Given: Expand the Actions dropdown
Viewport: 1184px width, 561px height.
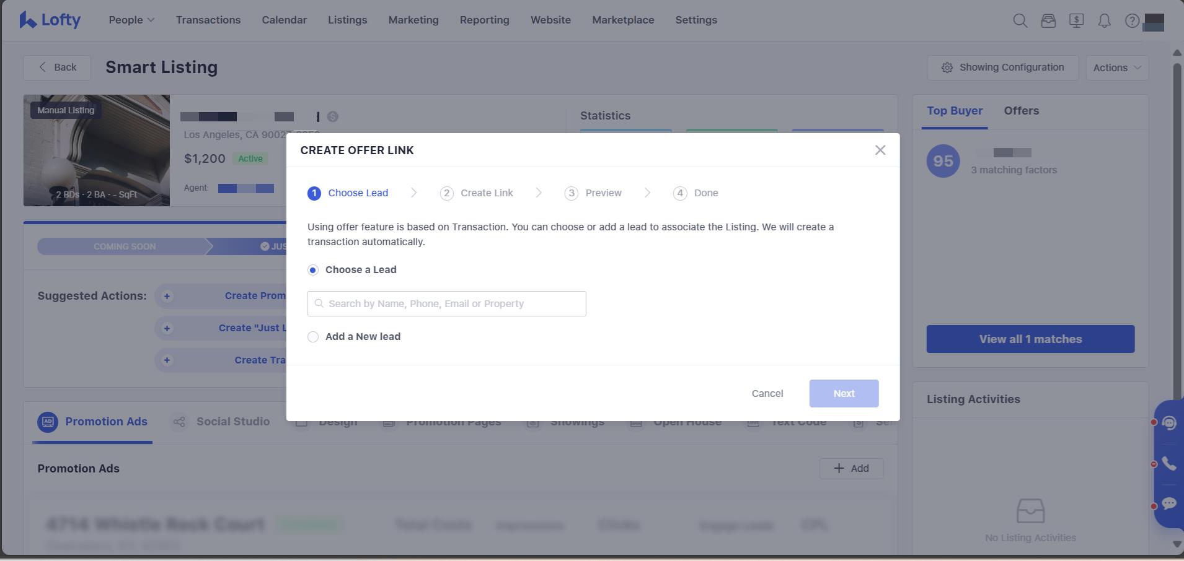Looking at the screenshot, I should pos(1117,67).
